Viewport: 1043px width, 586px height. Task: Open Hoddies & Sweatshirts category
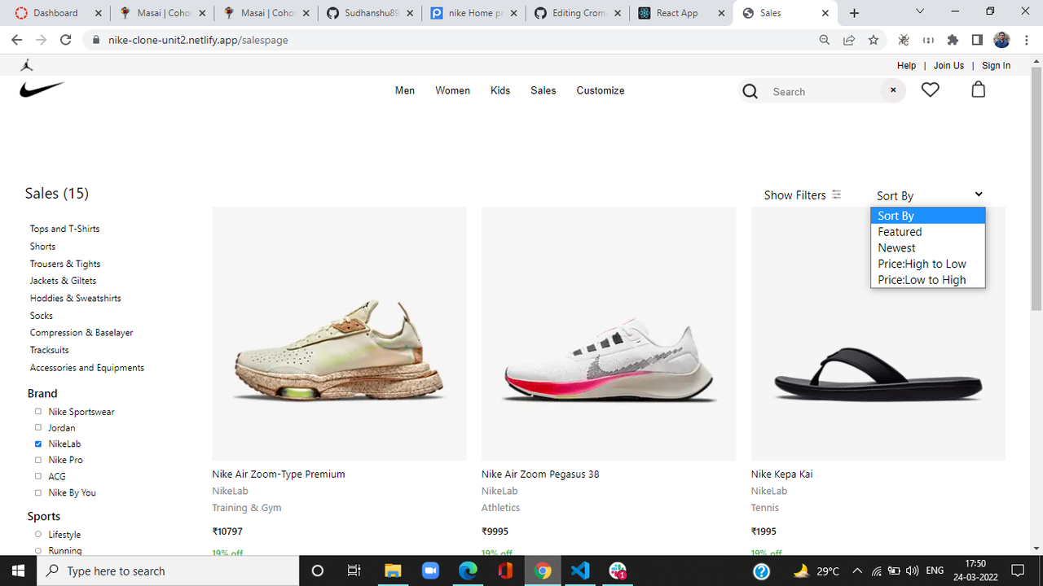(76, 298)
